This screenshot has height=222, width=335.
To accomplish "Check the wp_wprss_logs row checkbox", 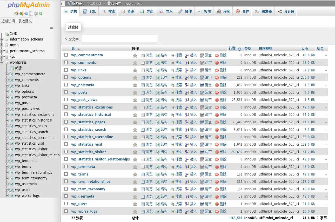I will [x=66, y=211].
